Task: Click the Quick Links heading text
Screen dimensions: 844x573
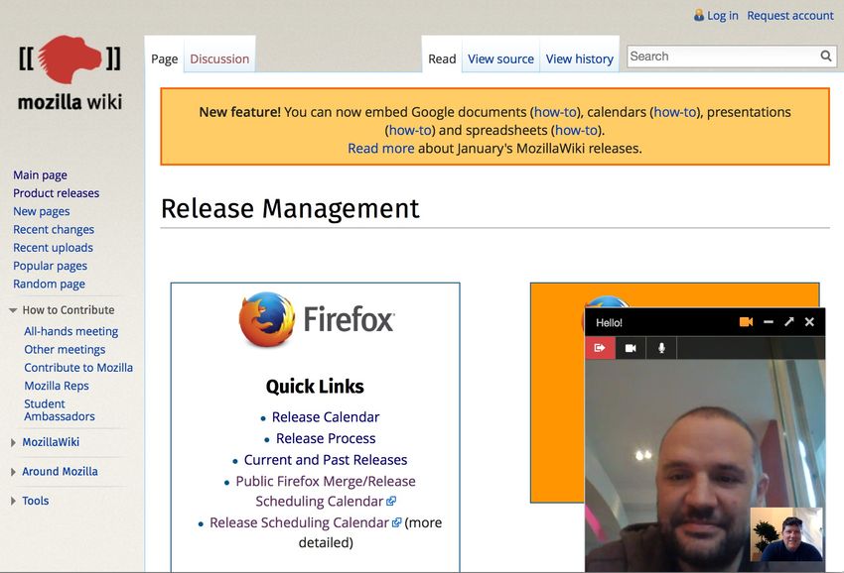Action: point(315,387)
